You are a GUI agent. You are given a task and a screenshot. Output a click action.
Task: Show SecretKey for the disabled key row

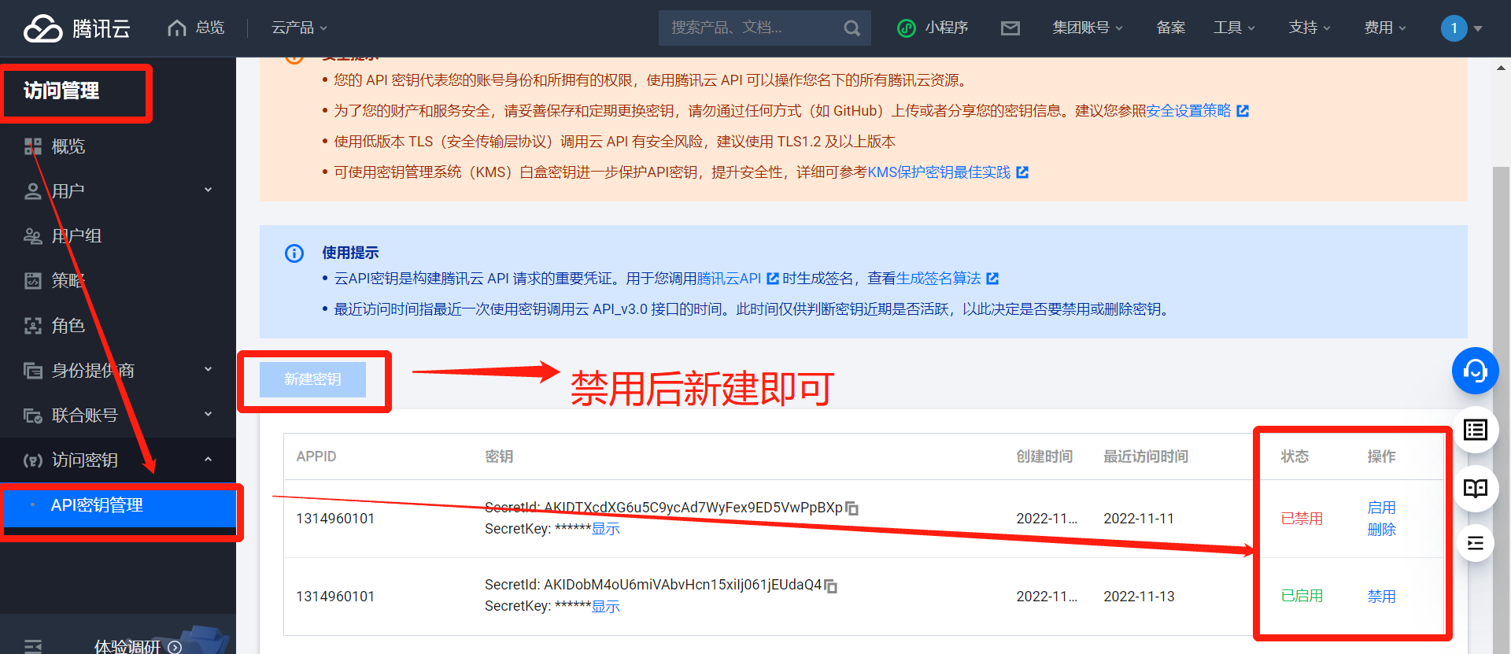click(606, 530)
